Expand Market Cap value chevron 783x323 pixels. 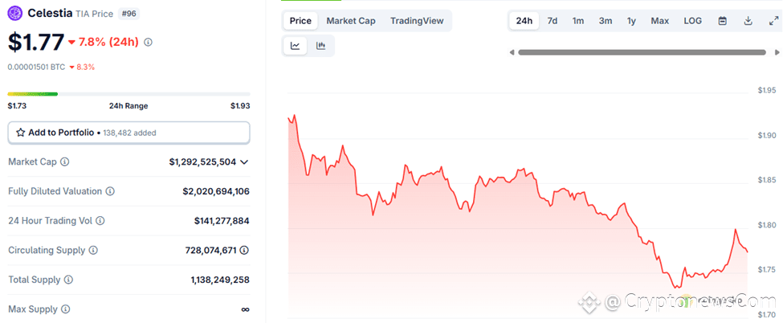[x=244, y=162]
